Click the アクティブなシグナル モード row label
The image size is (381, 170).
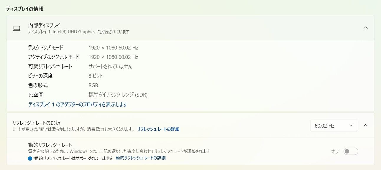click(54, 57)
